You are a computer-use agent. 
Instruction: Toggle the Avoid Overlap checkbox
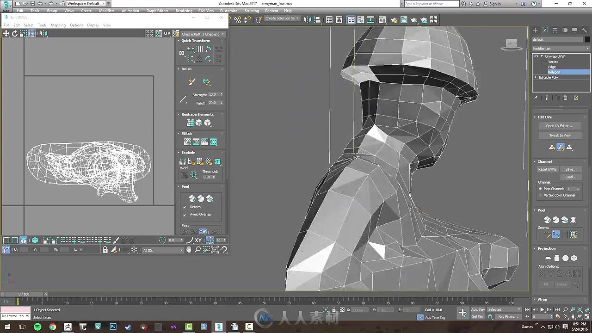click(185, 214)
